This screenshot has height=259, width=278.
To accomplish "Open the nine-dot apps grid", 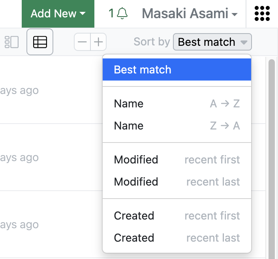I will click(262, 13).
